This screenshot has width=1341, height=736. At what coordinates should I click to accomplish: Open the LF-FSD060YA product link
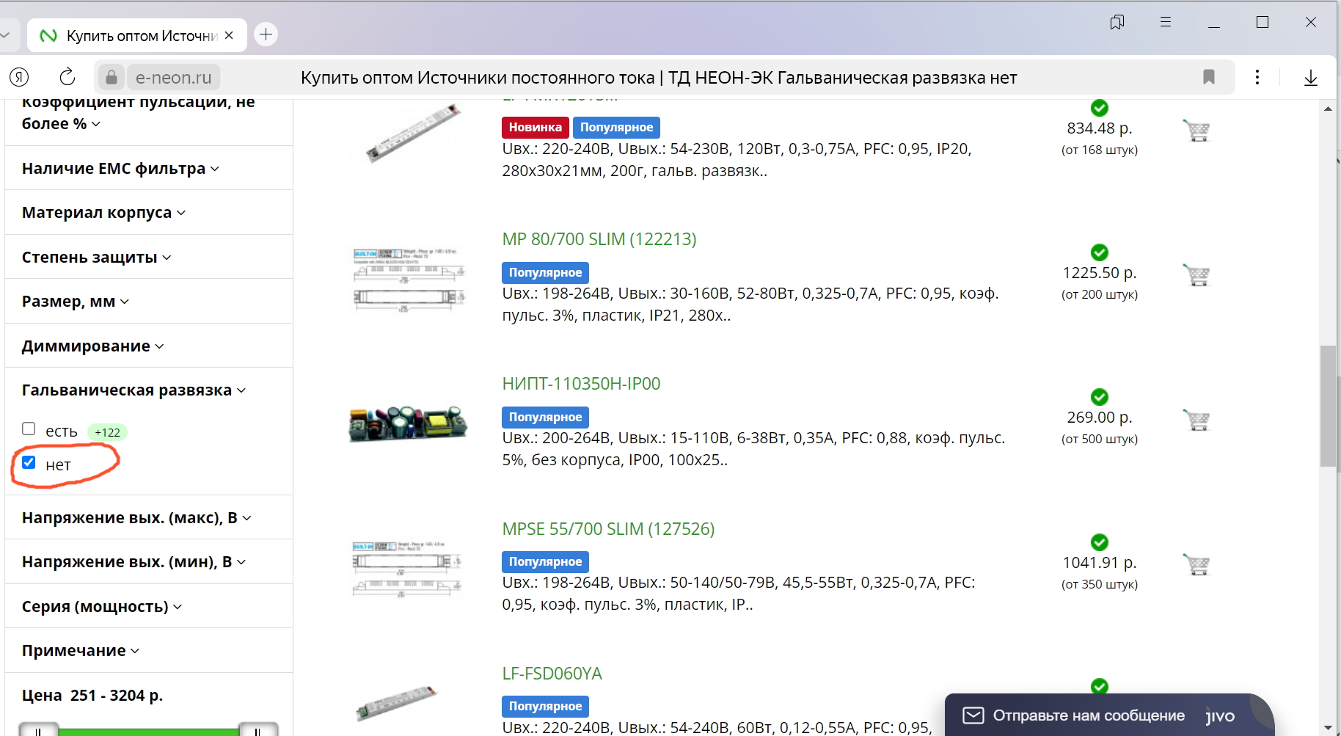click(x=552, y=674)
